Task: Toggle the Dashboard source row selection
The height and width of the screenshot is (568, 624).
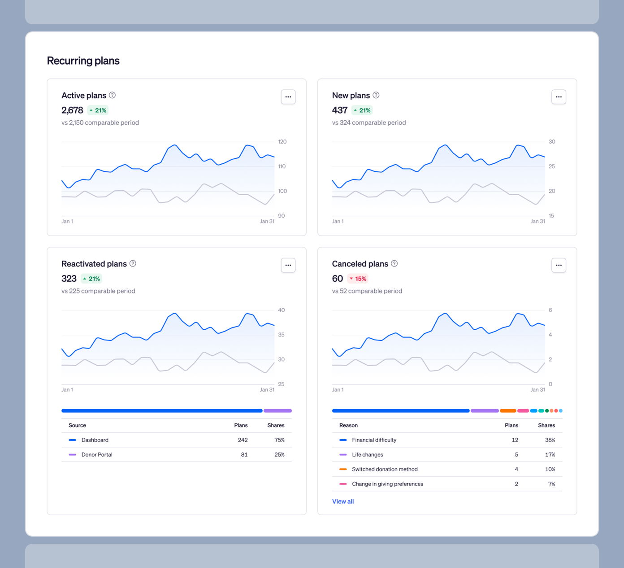Action: pyautogui.click(x=157, y=440)
